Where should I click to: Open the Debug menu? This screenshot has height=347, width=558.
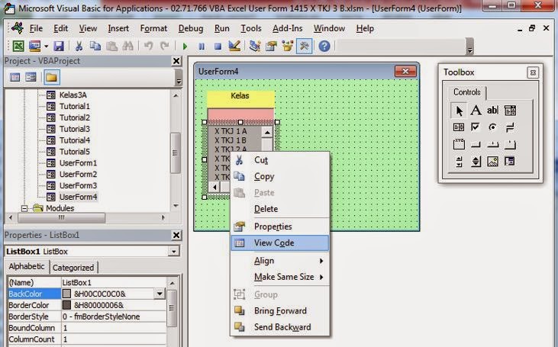tap(191, 28)
